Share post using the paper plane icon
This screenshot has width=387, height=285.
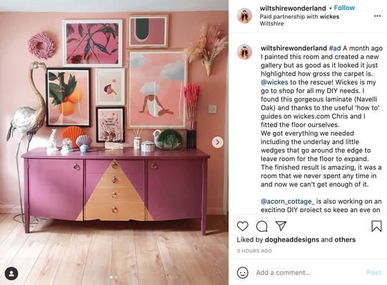(280, 226)
